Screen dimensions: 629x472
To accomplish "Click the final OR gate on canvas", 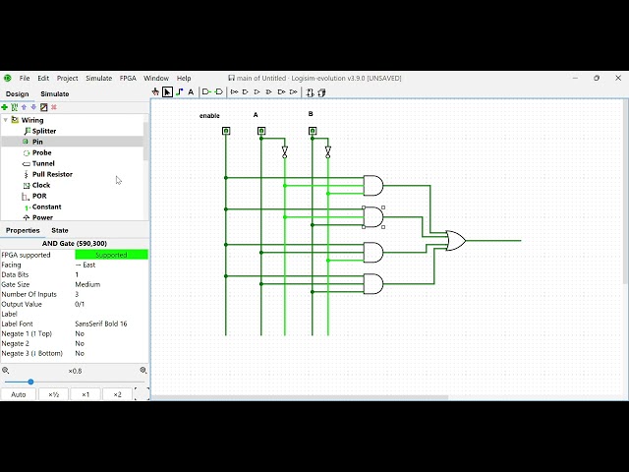I will [x=456, y=240].
